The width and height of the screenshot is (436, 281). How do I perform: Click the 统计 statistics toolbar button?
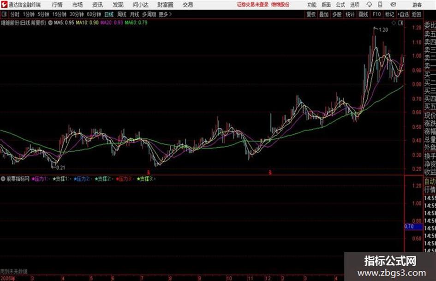point(350,14)
